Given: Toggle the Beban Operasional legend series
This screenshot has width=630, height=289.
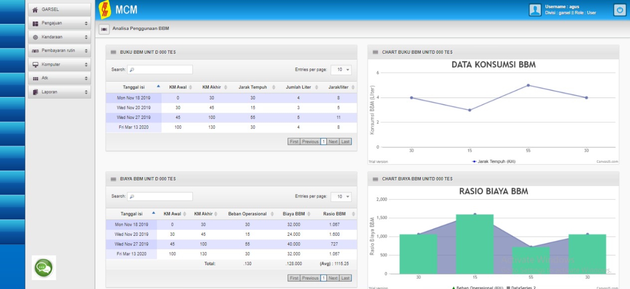Looking at the screenshot, I should pos(478,288).
